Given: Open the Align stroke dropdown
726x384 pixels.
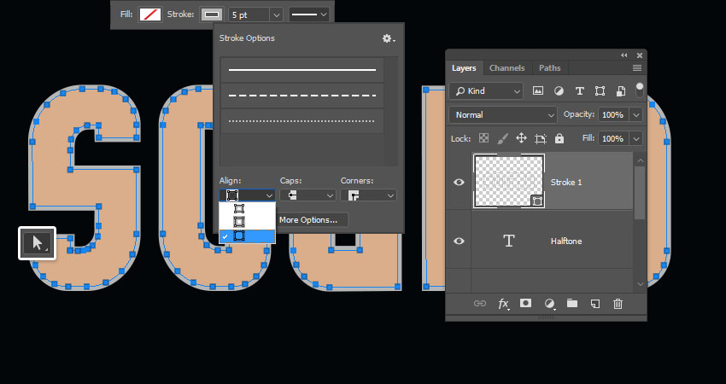Looking at the screenshot, I should click(247, 195).
